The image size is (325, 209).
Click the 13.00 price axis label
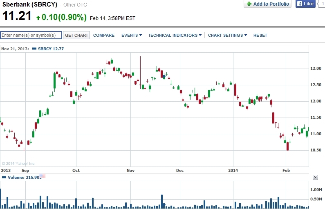tap(316, 69)
